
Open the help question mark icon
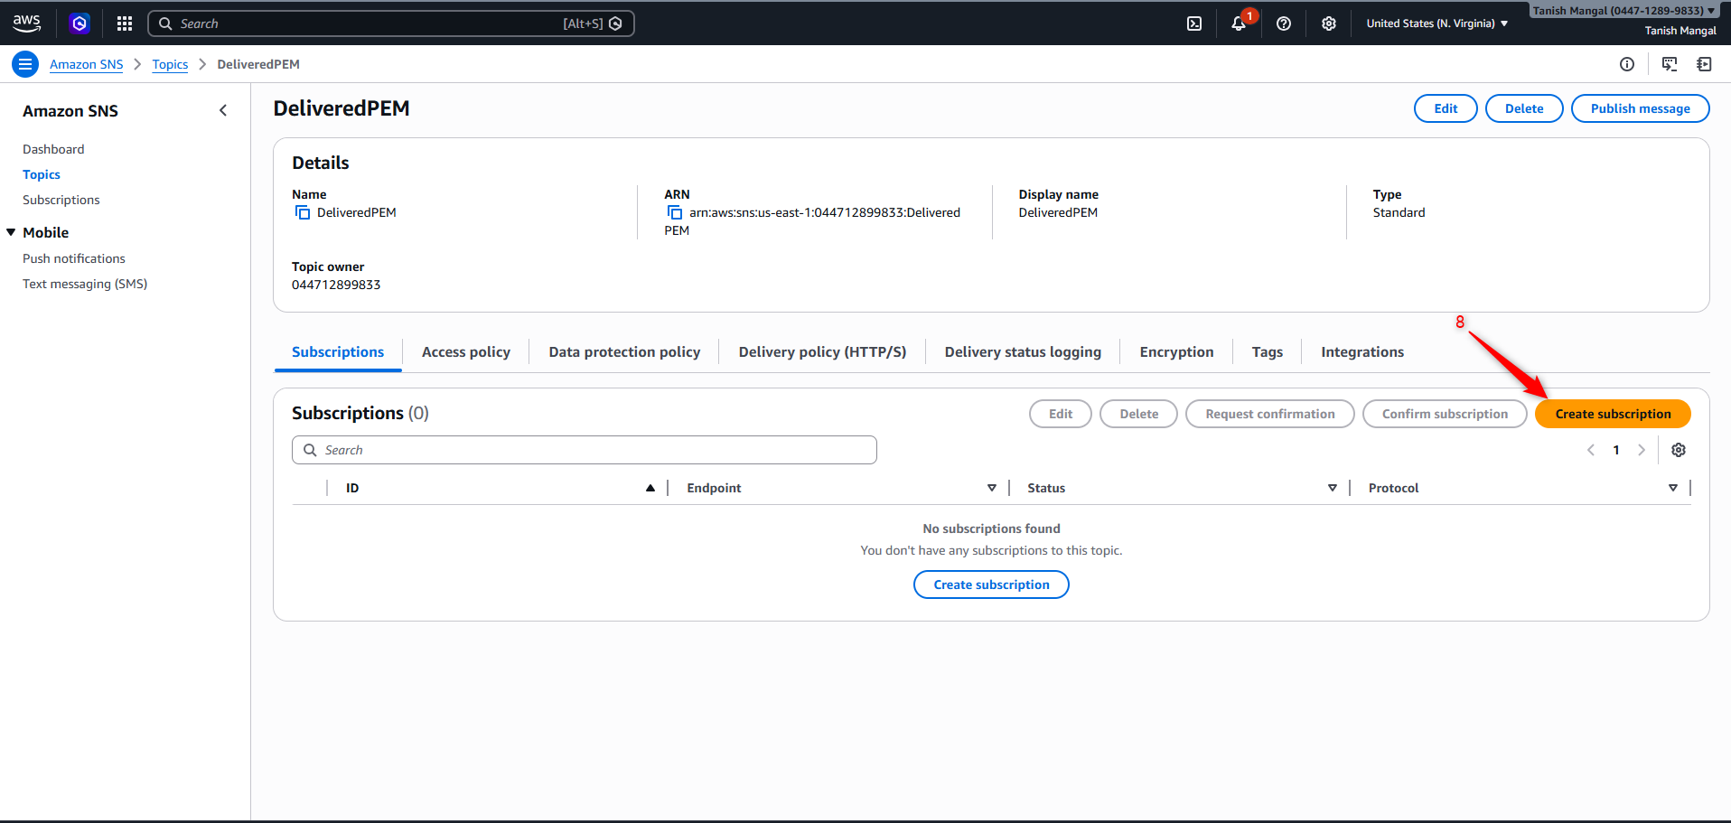[x=1283, y=23]
